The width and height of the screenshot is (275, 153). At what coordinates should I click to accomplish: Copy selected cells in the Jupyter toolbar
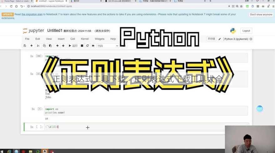44,46
